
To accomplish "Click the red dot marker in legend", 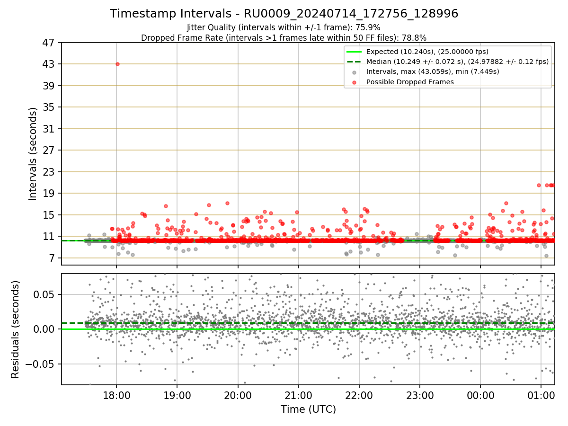I will (x=355, y=82).
